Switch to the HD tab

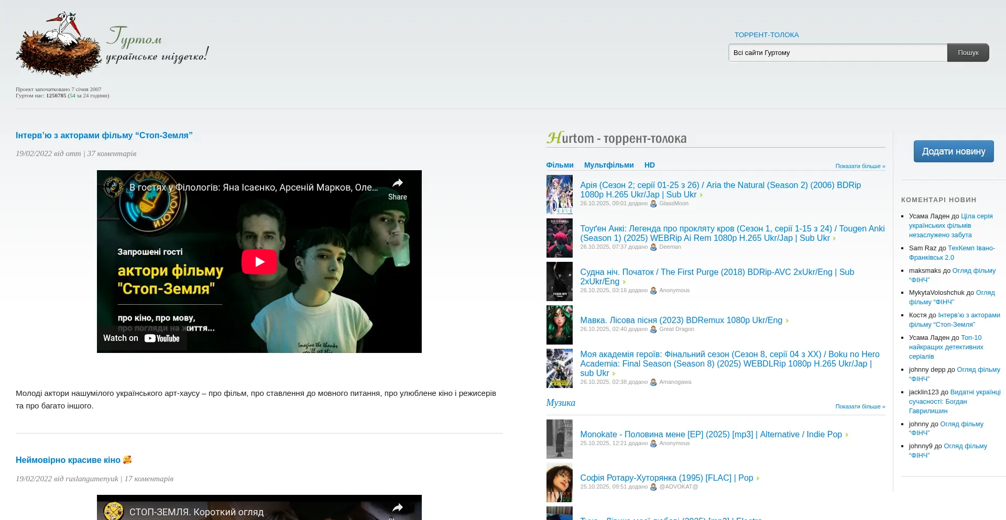pyautogui.click(x=649, y=165)
